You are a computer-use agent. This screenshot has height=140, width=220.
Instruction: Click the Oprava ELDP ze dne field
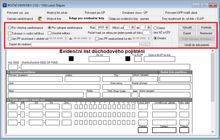click(159, 59)
